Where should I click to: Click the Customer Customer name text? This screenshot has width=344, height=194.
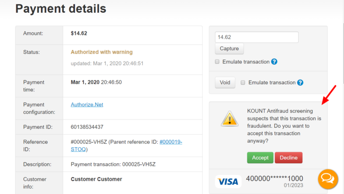97,179
